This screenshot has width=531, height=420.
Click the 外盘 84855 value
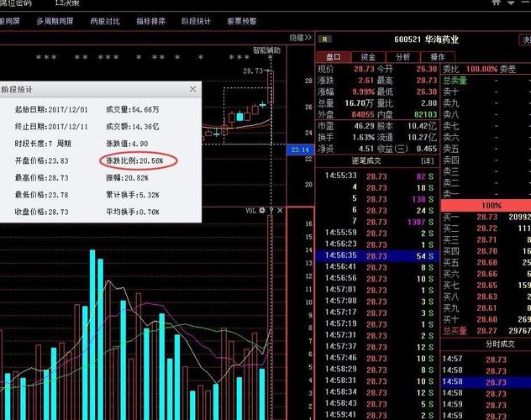click(x=363, y=114)
